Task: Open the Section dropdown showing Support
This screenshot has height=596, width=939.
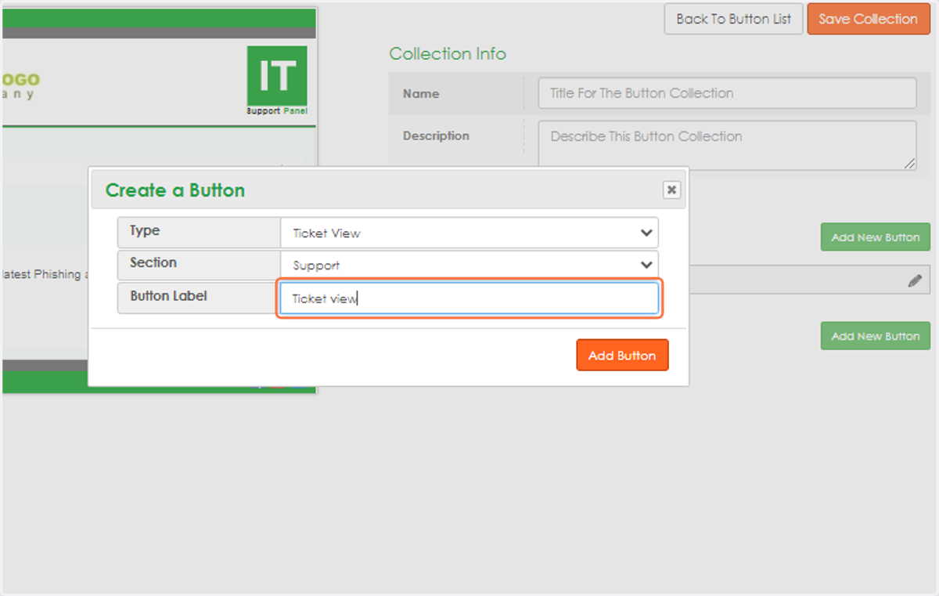Action: pyautogui.click(x=469, y=265)
